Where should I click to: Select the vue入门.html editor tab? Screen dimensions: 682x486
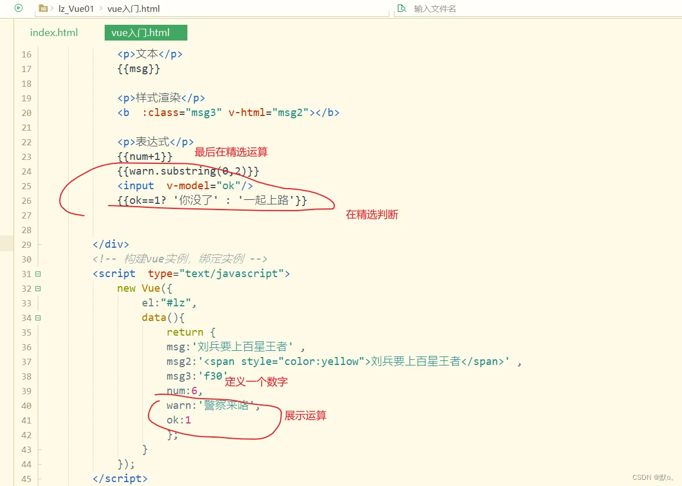tap(146, 33)
